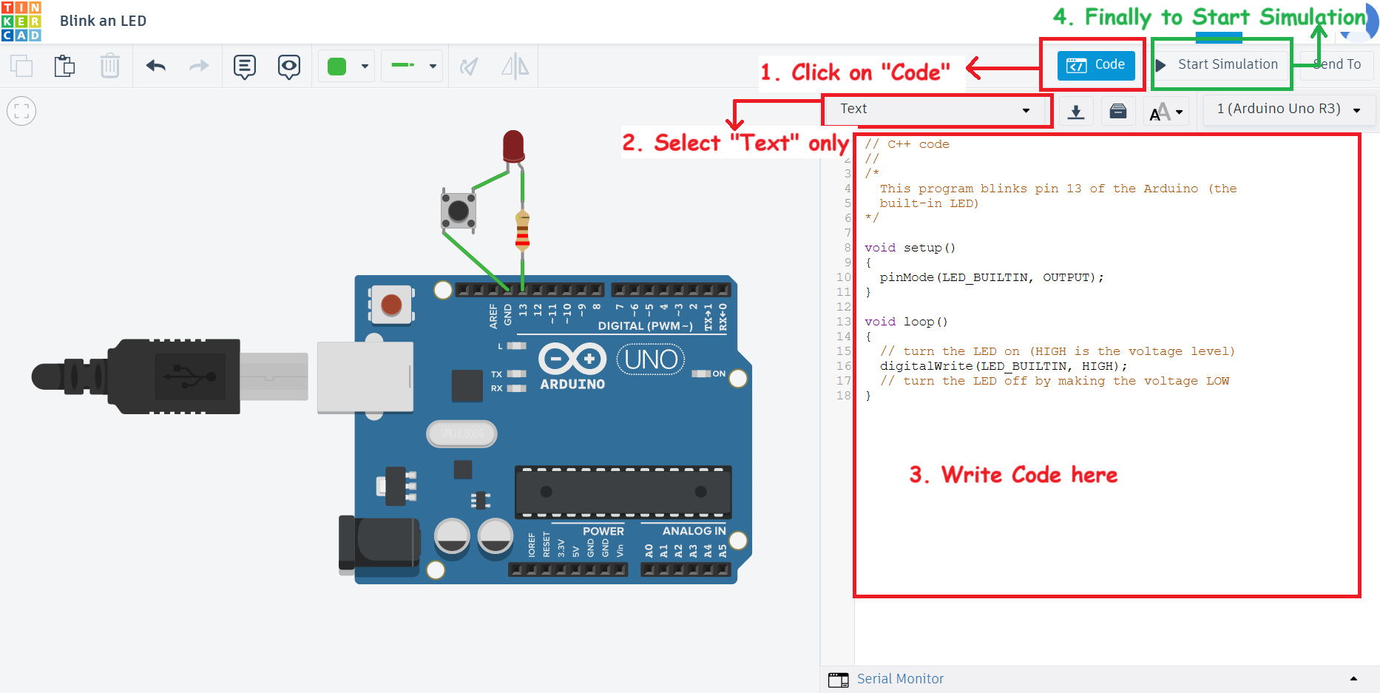Screen dimensions: 1380x693
Task: Click the resistor component
Action: pos(522,231)
